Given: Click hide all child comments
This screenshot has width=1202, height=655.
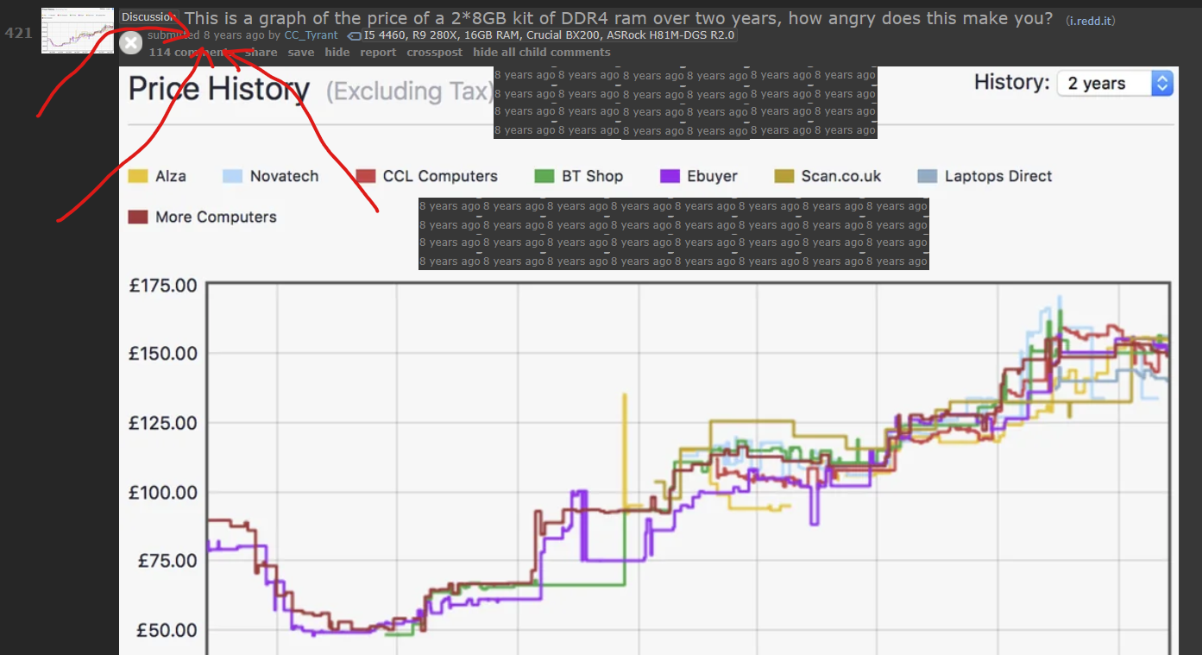Looking at the screenshot, I should (541, 53).
